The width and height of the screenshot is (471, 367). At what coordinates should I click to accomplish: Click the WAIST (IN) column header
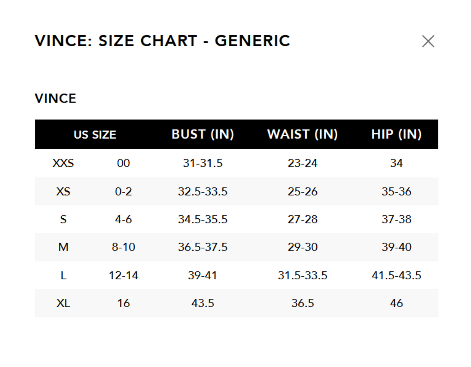click(302, 134)
